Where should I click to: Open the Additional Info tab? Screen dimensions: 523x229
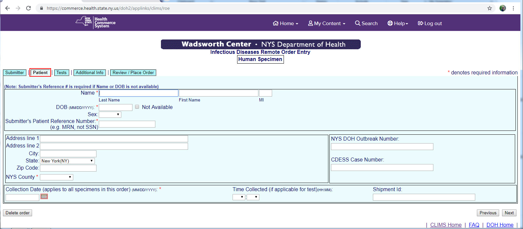click(90, 73)
